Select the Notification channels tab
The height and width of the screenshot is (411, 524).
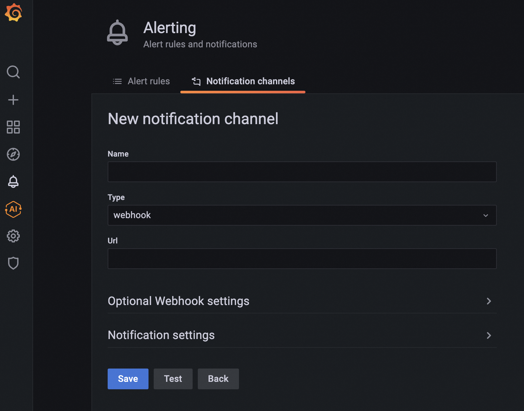[243, 81]
